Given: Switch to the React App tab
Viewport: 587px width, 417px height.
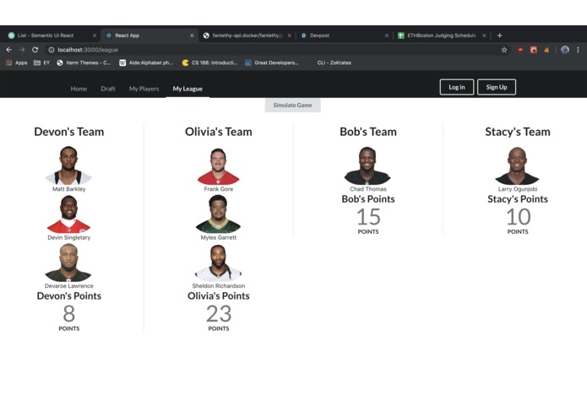Looking at the screenshot, I should pyautogui.click(x=127, y=35).
